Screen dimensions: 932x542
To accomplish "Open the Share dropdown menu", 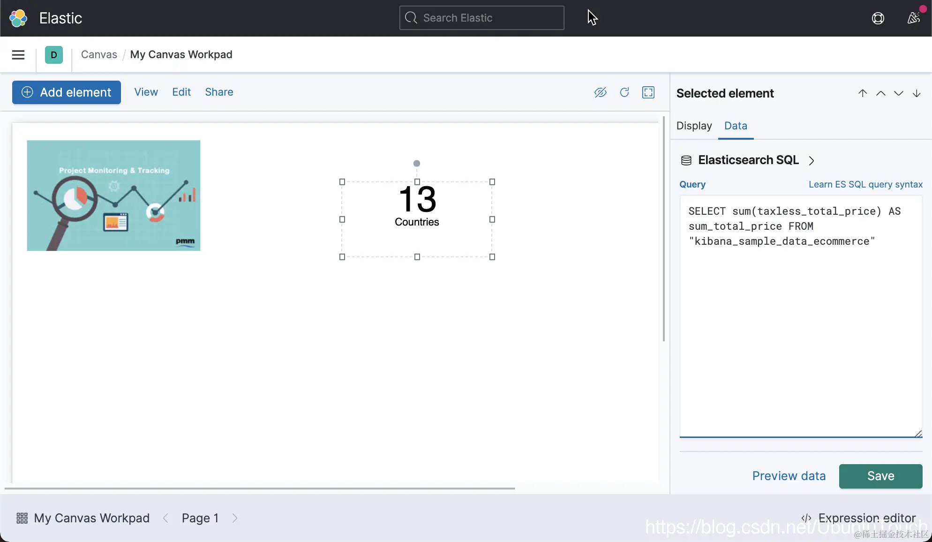I will (219, 92).
